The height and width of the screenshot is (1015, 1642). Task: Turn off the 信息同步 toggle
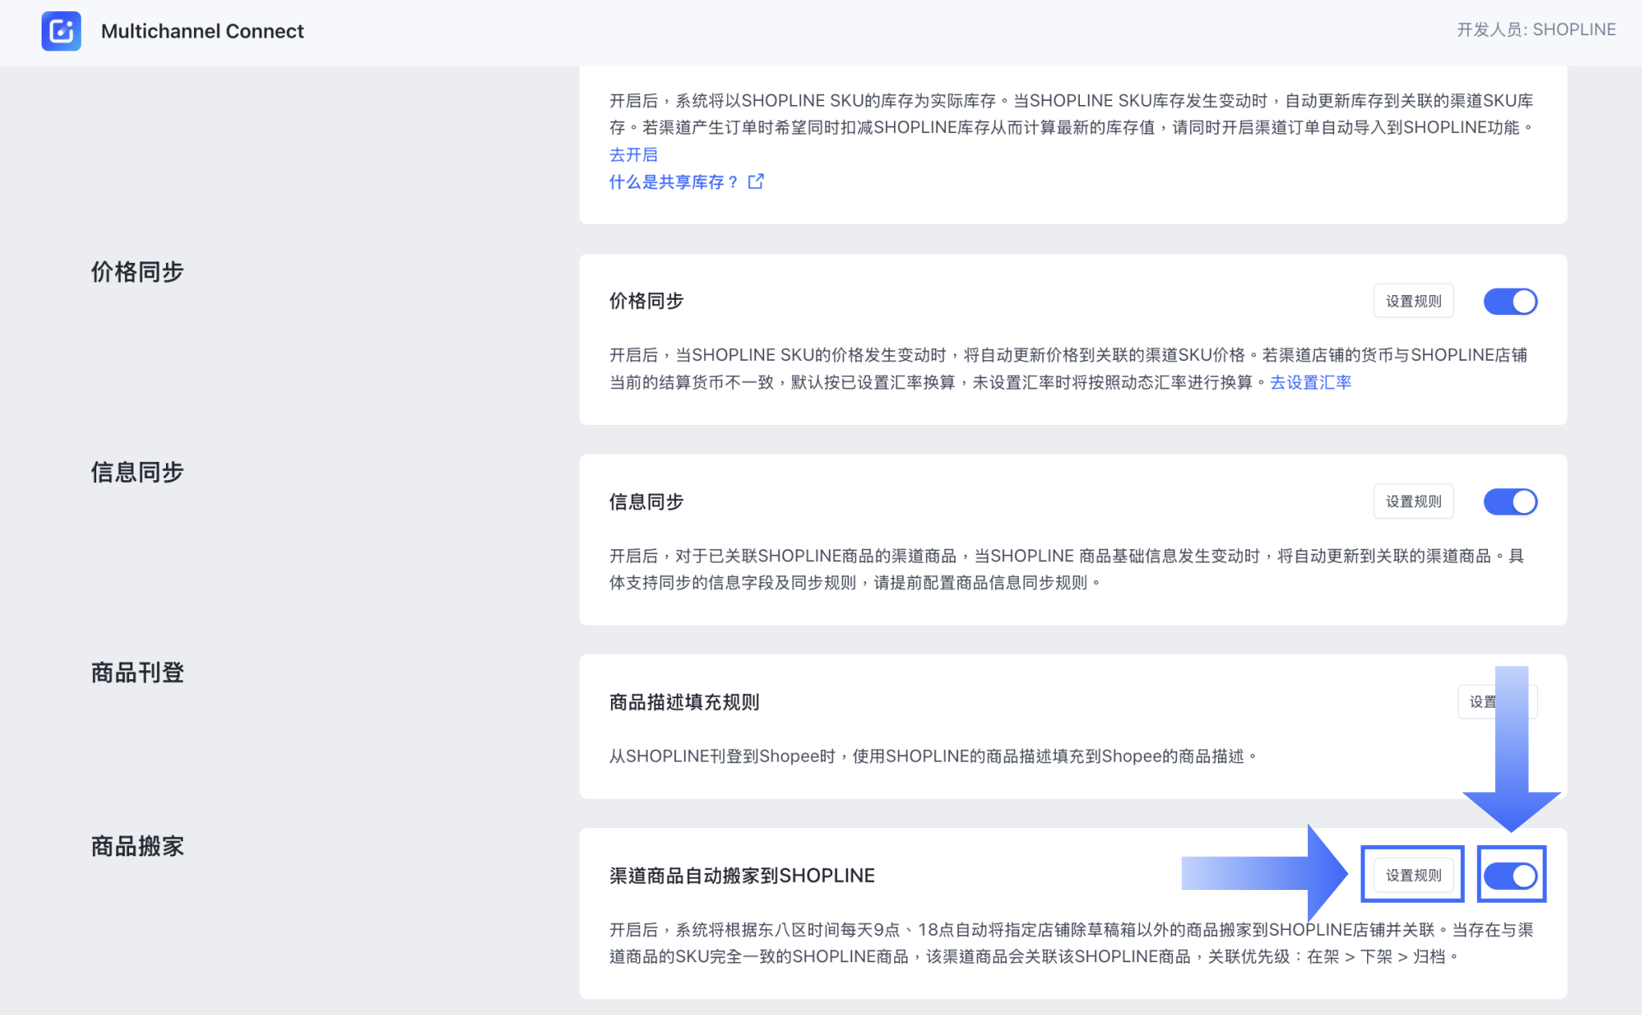[x=1510, y=502]
